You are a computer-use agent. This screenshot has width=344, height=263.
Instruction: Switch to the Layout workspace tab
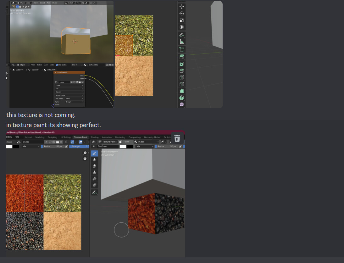point(28,137)
